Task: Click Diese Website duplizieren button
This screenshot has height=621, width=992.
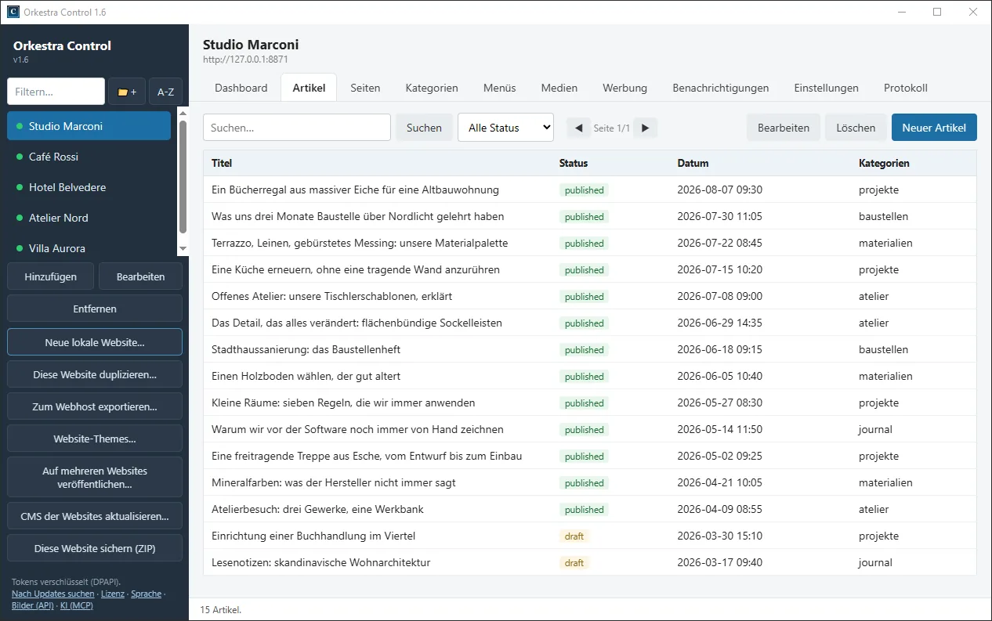Action: coord(95,374)
